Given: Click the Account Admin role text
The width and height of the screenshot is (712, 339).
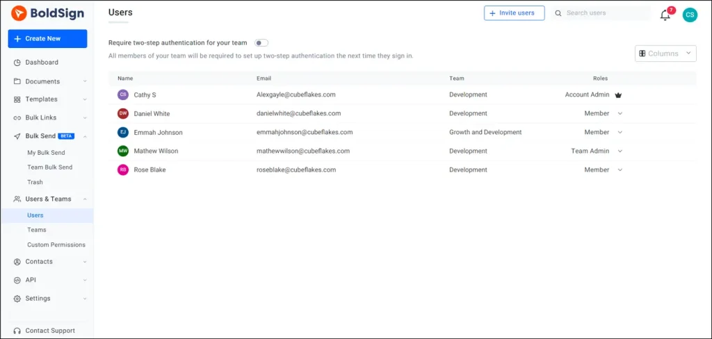Looking at the screenshot, I should coord(587,95).
